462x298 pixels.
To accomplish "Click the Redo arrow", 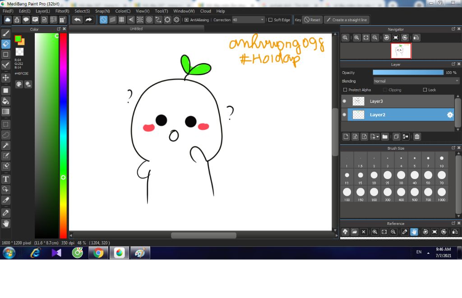I will (x=88, y=20).
